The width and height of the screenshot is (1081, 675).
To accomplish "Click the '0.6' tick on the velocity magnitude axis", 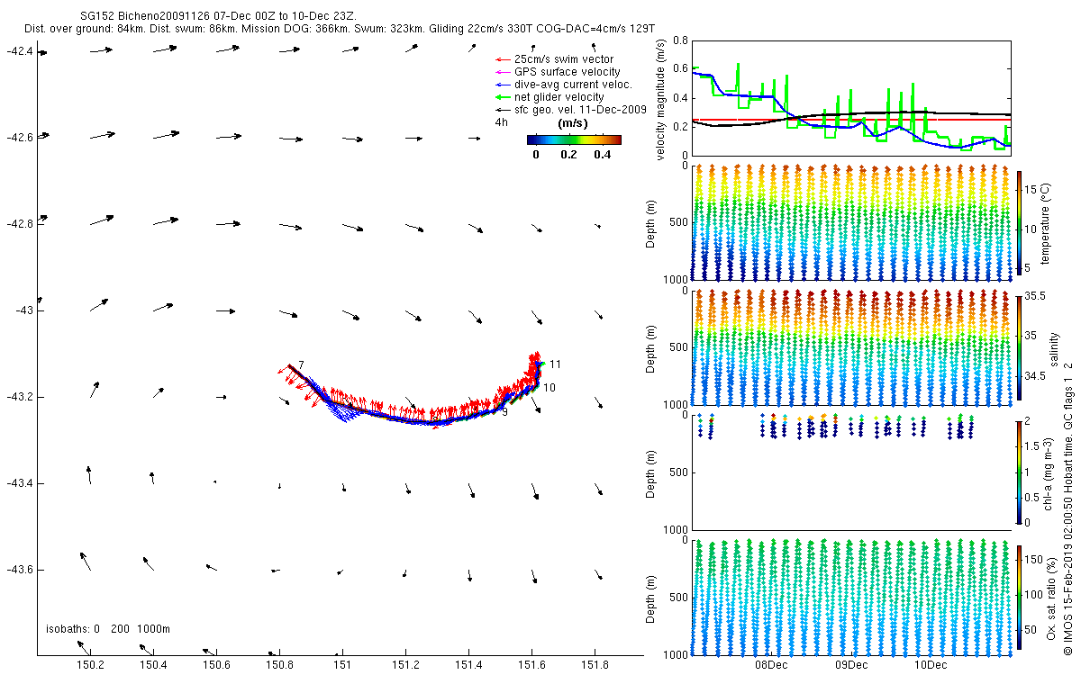I will tap(680, 70).
